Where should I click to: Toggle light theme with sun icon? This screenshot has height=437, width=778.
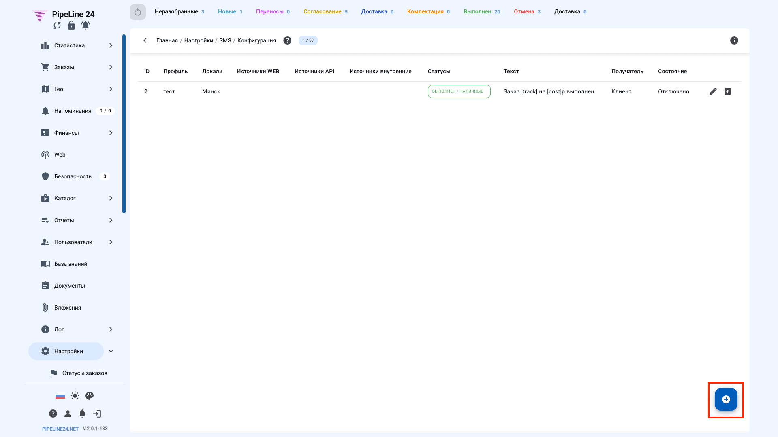pyautogui.click(x=75, y=396)
